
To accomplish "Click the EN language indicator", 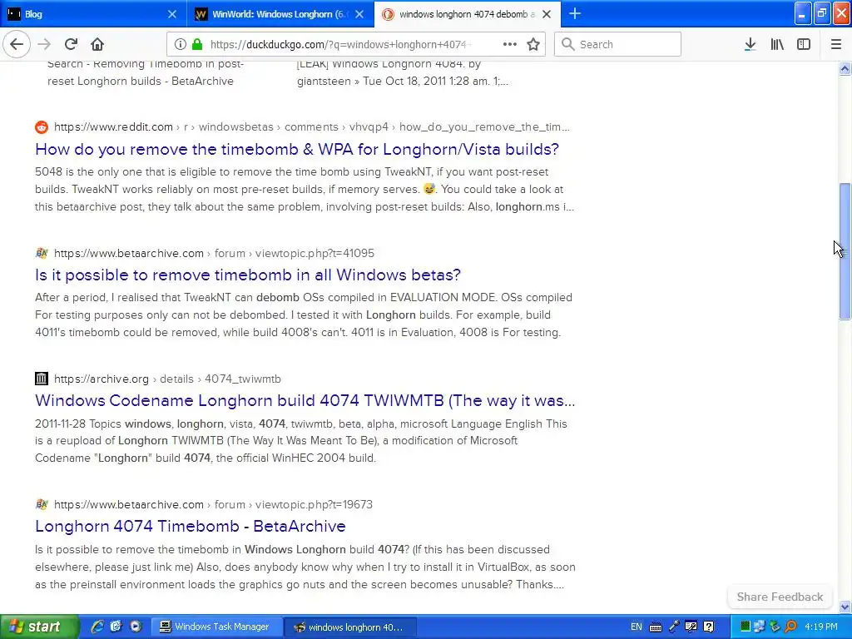I will [637, 627].
